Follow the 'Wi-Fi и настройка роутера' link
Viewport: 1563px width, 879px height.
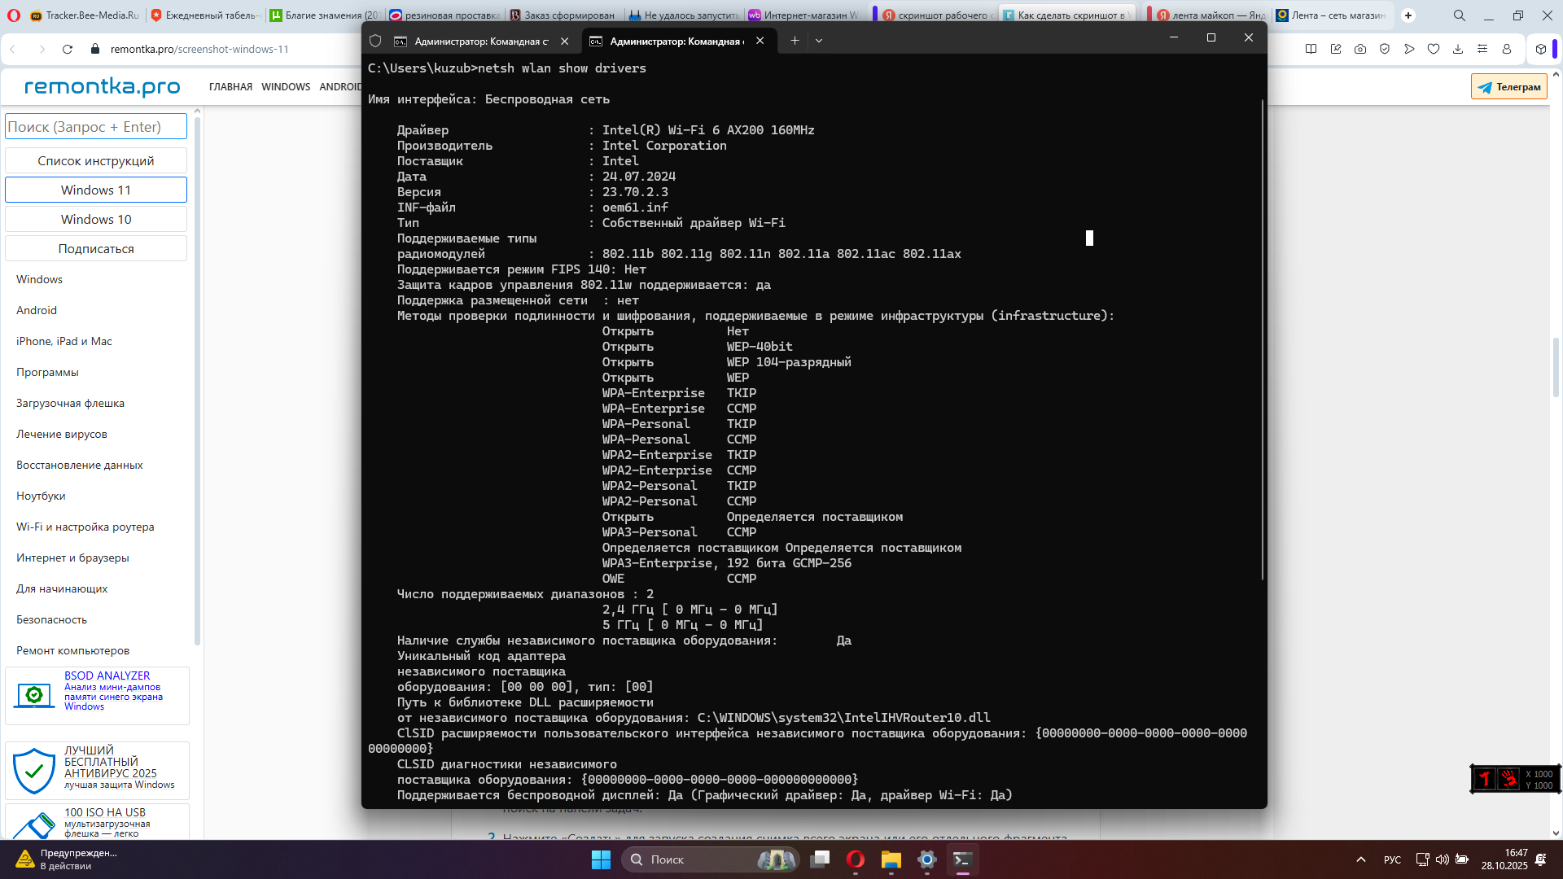click(x=85, y=527)
